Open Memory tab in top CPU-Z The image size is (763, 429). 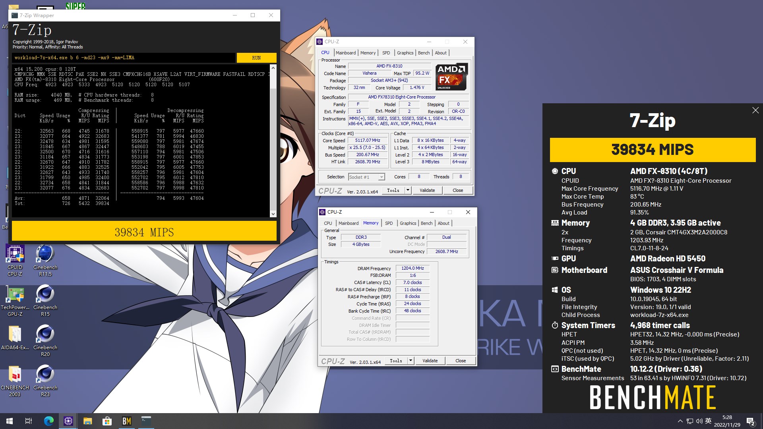[x=368, y=53]
